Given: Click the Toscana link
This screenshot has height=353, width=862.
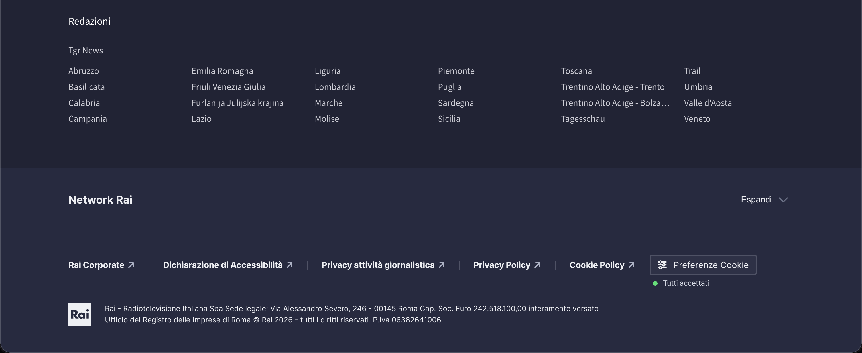Looking at the screenshot, I should (x=577, y=71).
